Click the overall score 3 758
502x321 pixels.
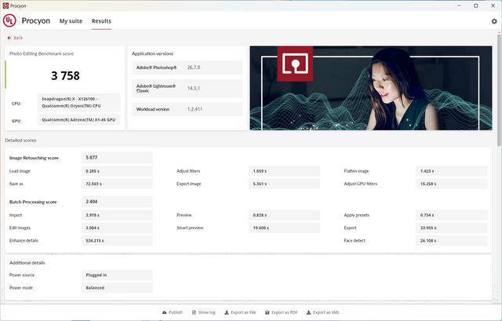tap(65, 75)
